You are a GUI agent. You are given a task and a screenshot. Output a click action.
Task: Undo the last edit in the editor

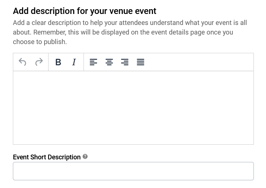pyautogui.click(x=22, y=62)
